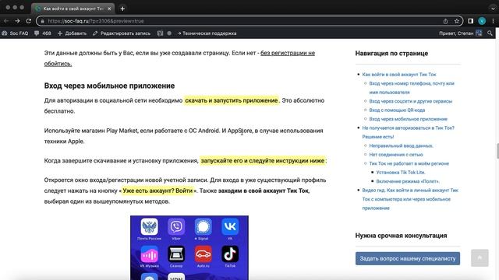Jump to Вход через мобильное приложение in sidebar
This screenshot has width=499, height=280.
(408, 119)
